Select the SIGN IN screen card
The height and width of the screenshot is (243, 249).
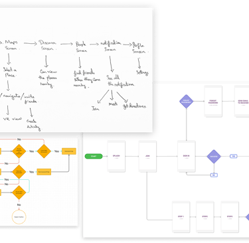coord(187,156)
